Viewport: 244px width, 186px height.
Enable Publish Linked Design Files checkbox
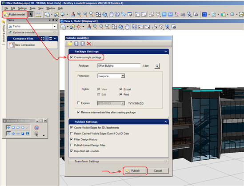pos(72,145)
